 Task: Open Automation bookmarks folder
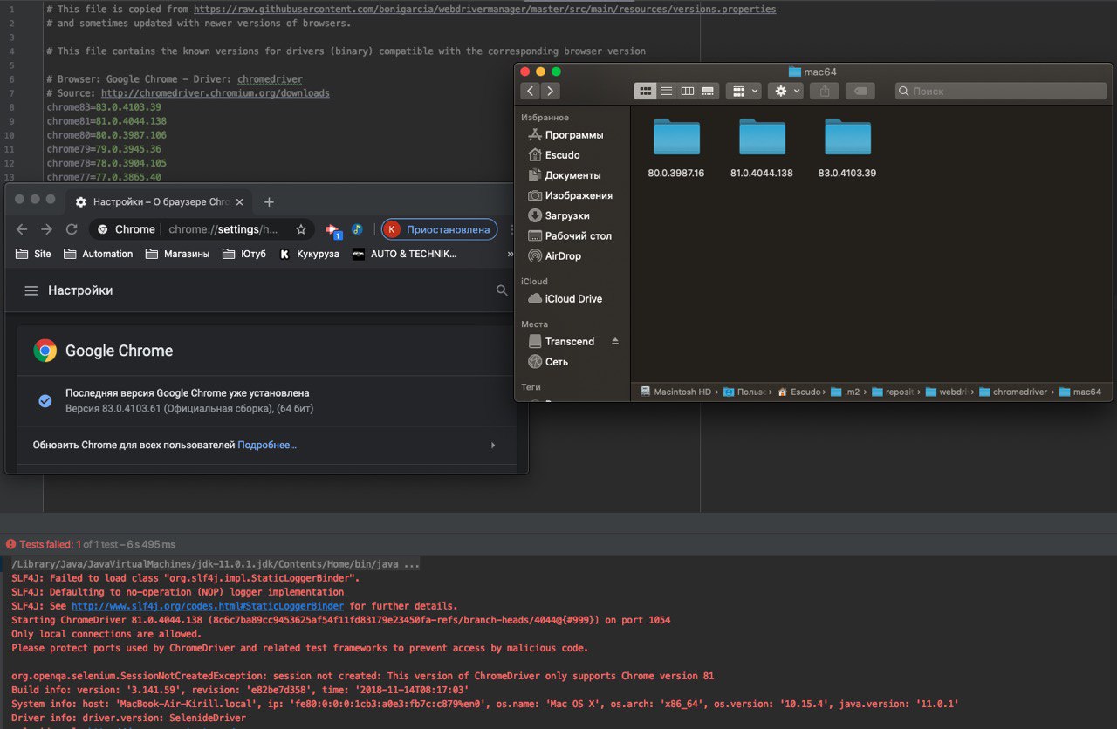98,254
